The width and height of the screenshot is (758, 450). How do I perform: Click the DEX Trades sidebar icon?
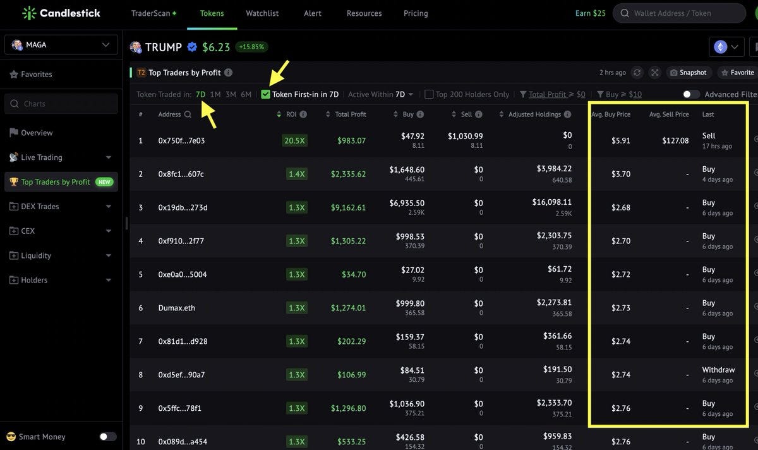pyautogui.click(x=13, y=207)
